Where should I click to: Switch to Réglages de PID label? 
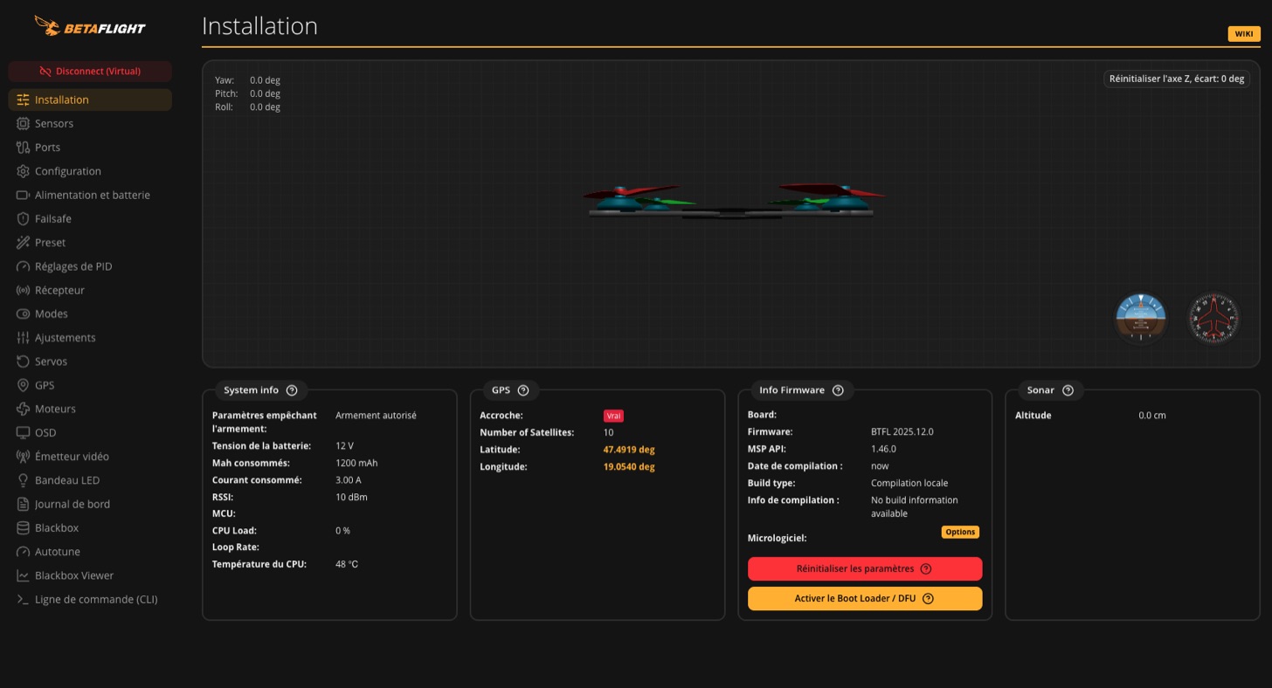pos(73,266)
